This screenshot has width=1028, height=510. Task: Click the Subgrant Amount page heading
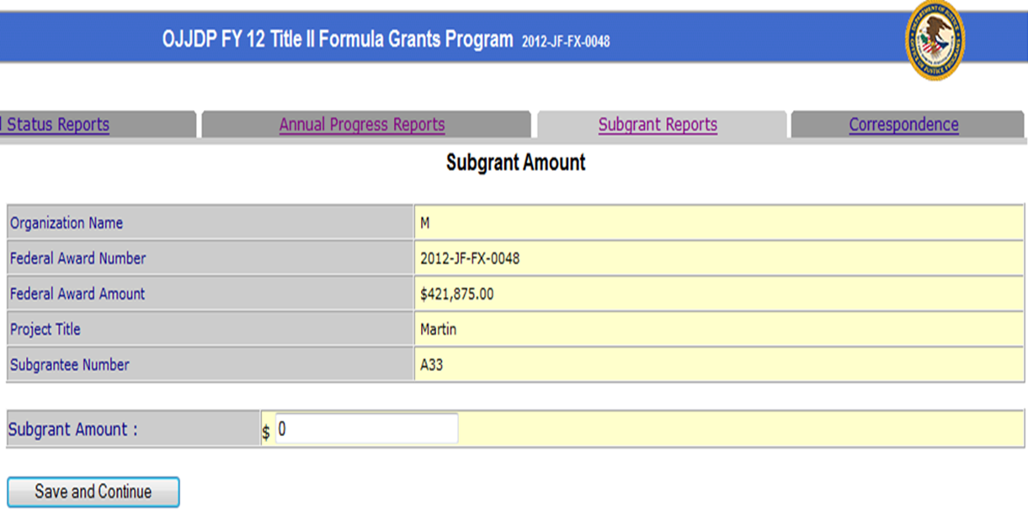pos(515,162)
